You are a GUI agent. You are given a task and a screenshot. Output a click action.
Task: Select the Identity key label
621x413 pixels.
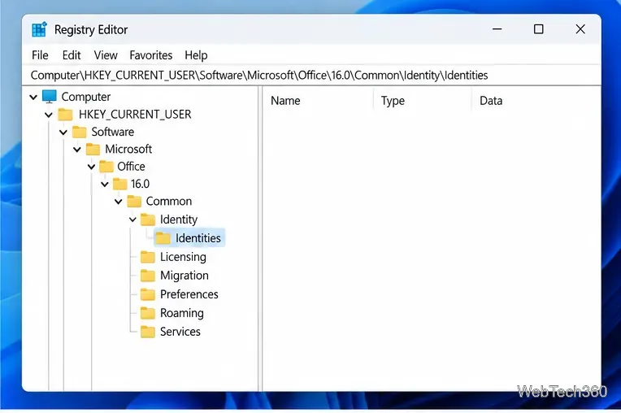tap(179, 220)
